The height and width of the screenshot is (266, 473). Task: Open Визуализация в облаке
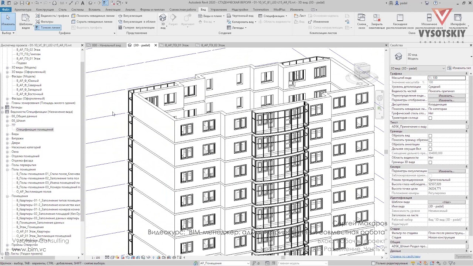click(x=137, y=22)
